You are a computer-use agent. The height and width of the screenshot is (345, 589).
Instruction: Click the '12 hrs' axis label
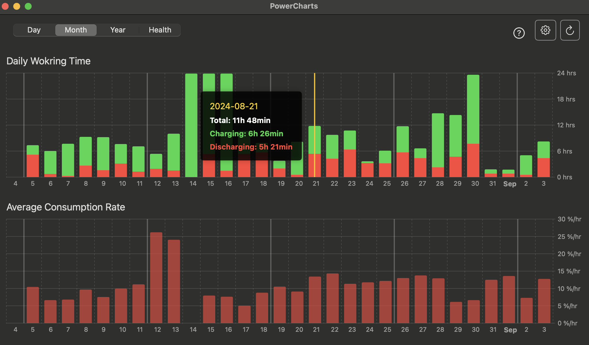(x=566, y=125)
